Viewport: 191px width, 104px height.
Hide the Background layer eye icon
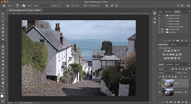160,92
